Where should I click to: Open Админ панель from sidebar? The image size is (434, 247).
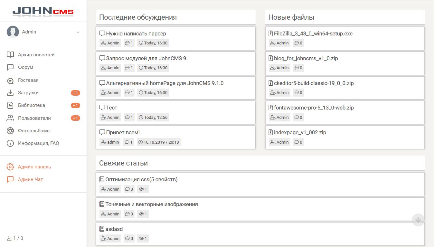coord(34,167)
